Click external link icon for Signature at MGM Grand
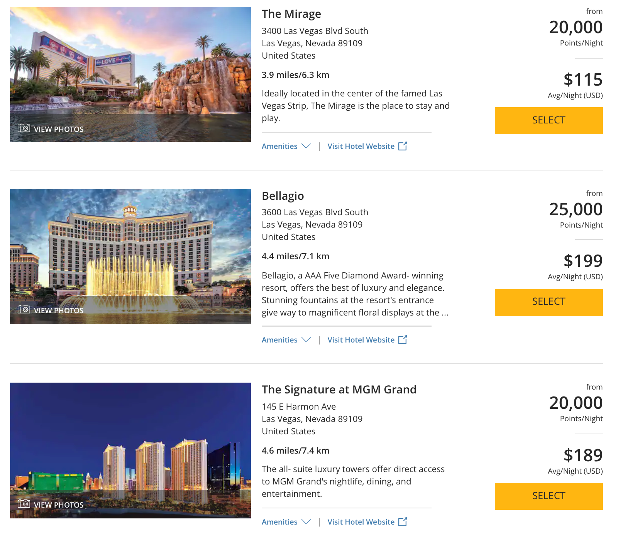 click(403, 522)
